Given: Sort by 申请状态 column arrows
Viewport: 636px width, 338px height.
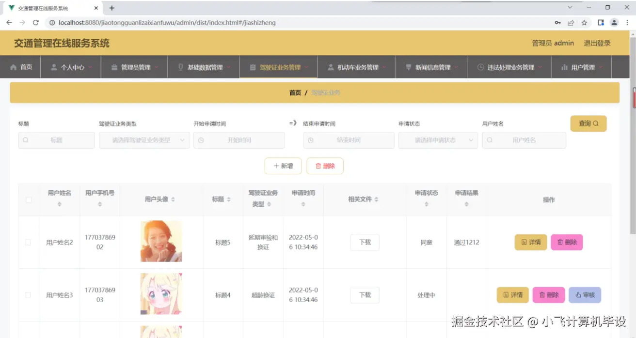Looking at the screenshot, I should click(427, 204).
